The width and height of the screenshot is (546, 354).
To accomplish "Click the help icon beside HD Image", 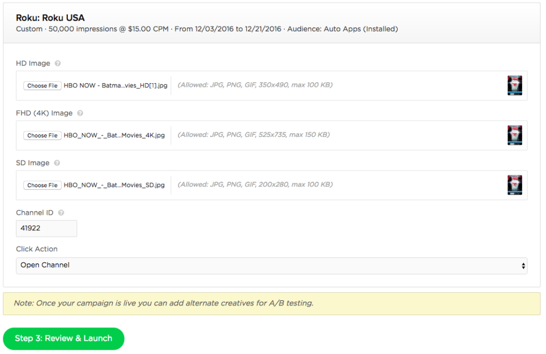I will (58, 63).
